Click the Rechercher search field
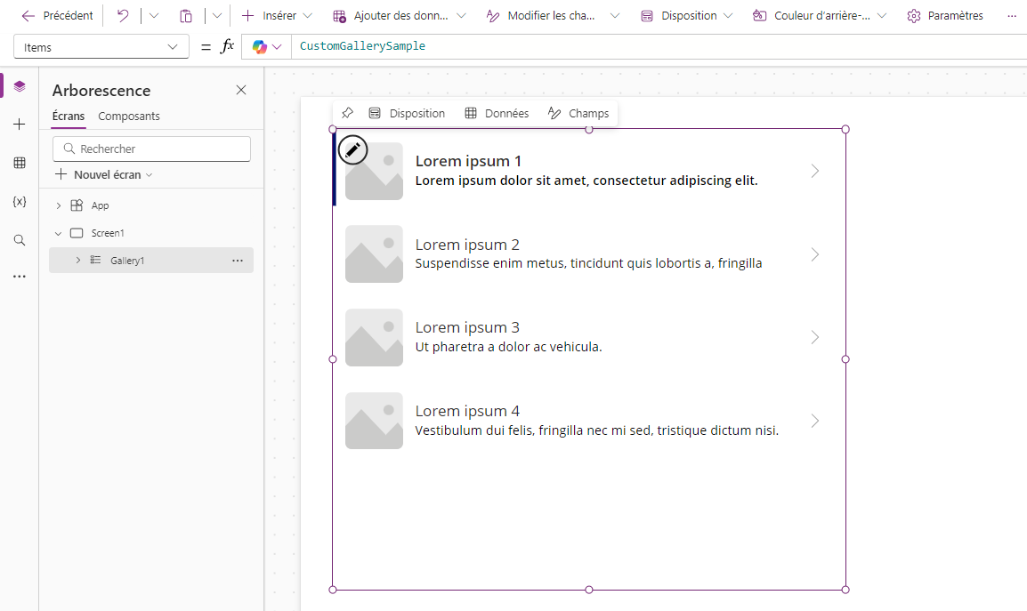This screenshot has width=1027, height=611. [152, 149]
